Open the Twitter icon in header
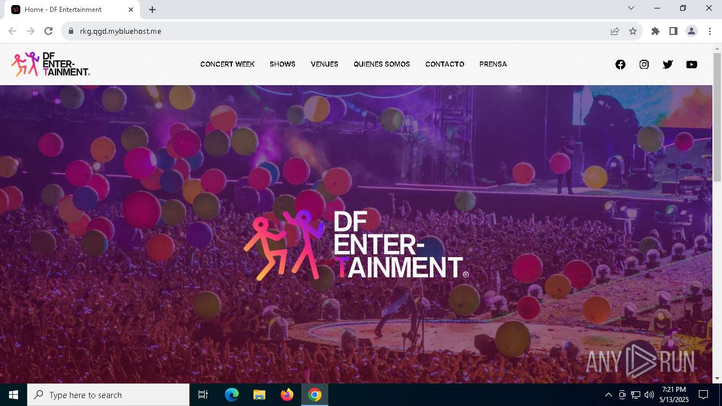Viewport: 722px width, 406px height. pyautogui.click(x=668, y=64)
